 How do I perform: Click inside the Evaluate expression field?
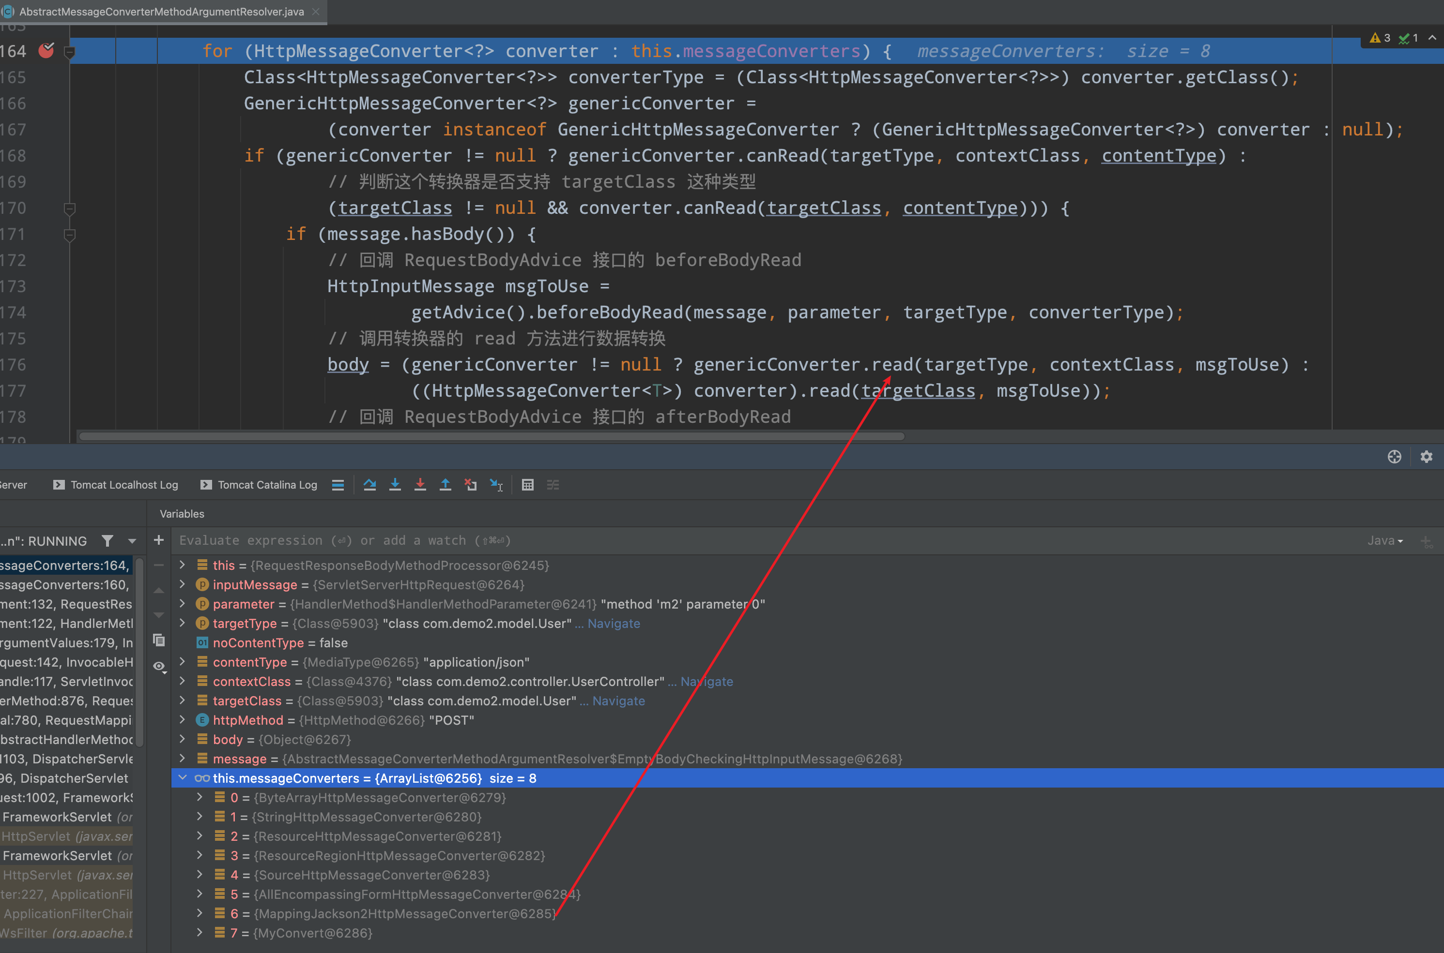365,540
